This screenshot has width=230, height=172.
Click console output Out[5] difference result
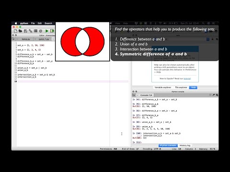tap(144, 106)
